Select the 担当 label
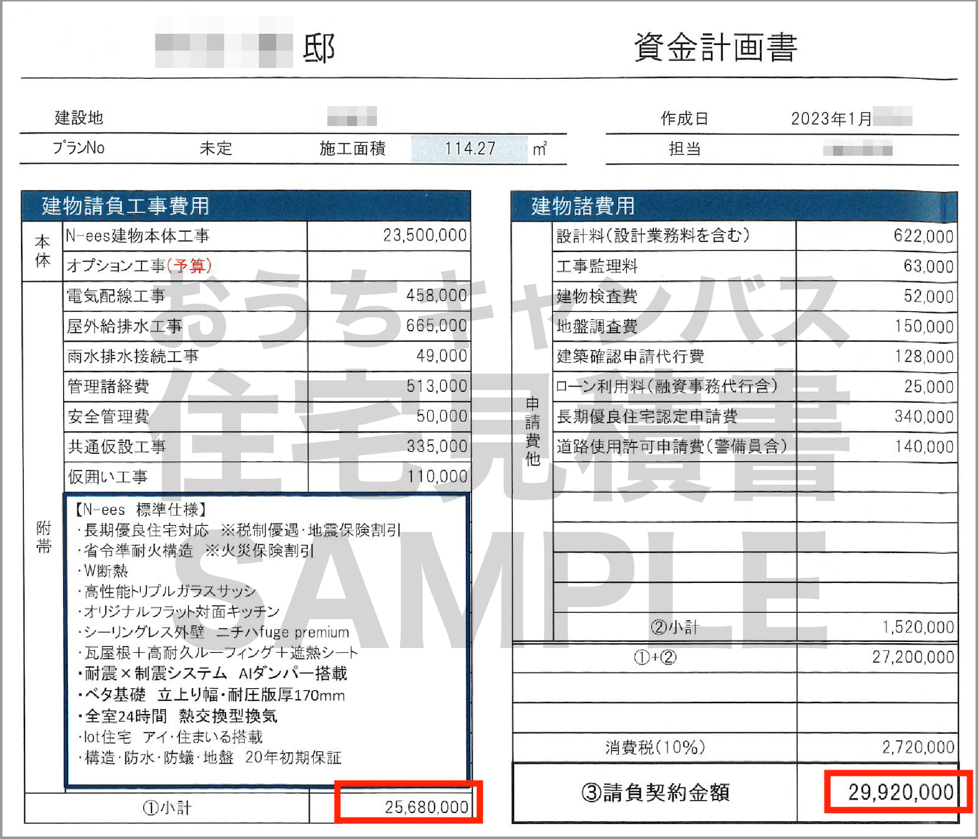The height and width of the screenshot is (839, 978). tap(685, 149)
